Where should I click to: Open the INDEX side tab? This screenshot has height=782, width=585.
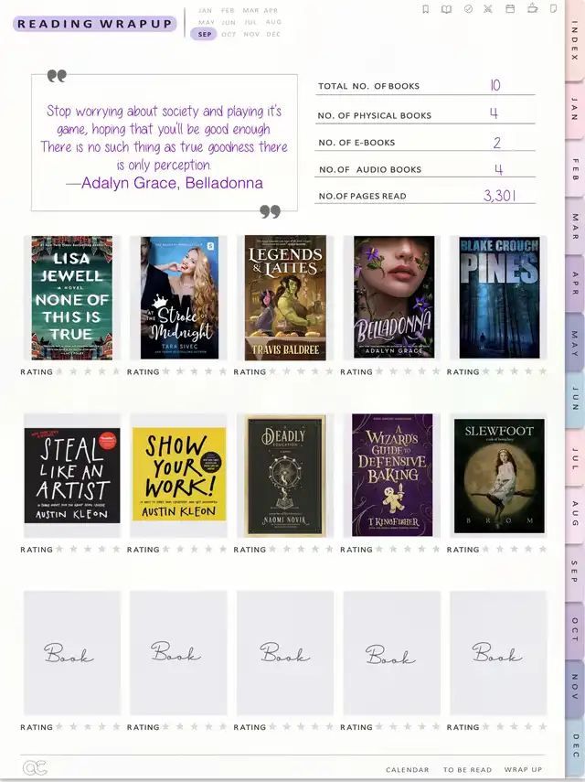point(575,40)
